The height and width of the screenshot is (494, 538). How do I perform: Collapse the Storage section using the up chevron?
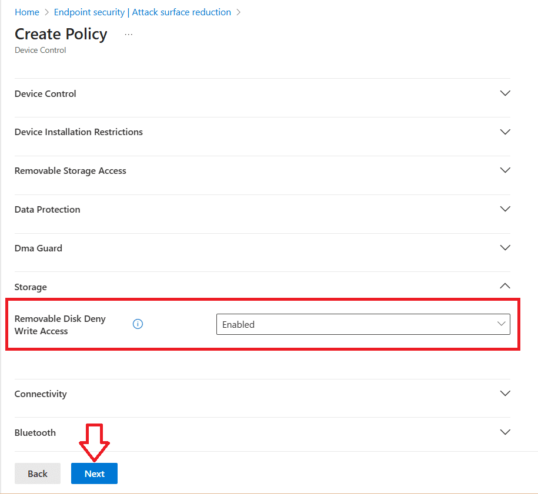504,286
